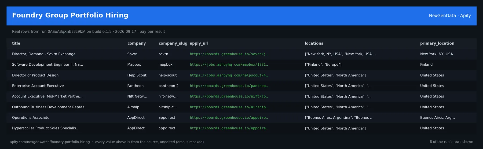The width and height of the screenshot is (483, 149).
Task: Click the 'help-scout' slug cell
Action: click(x=168, y=75)
